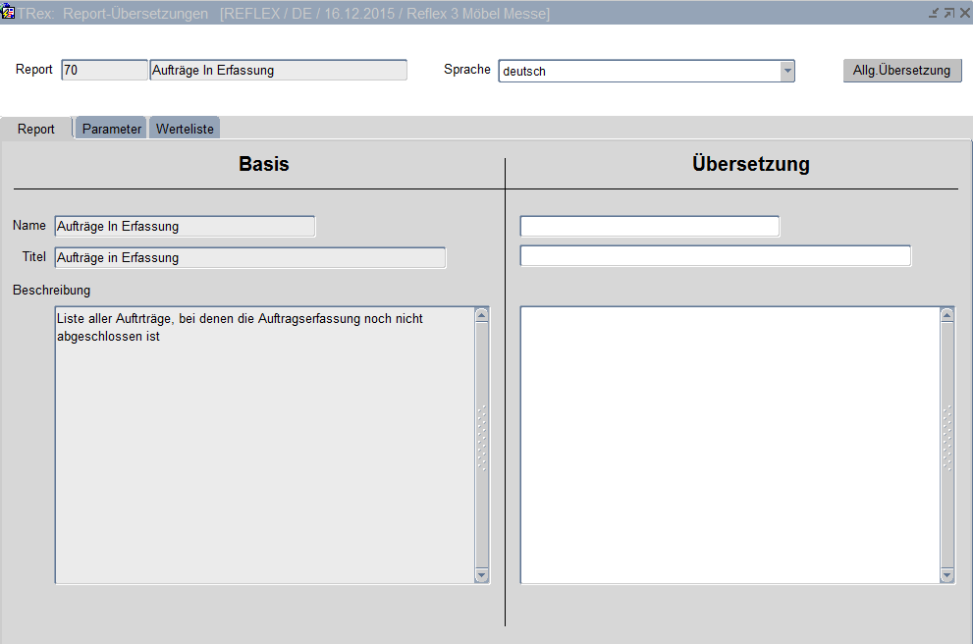Viewport: 973px width, 644px height.
Task: Focus the Übersetzung Titel input field
Action: click(715, 256)
